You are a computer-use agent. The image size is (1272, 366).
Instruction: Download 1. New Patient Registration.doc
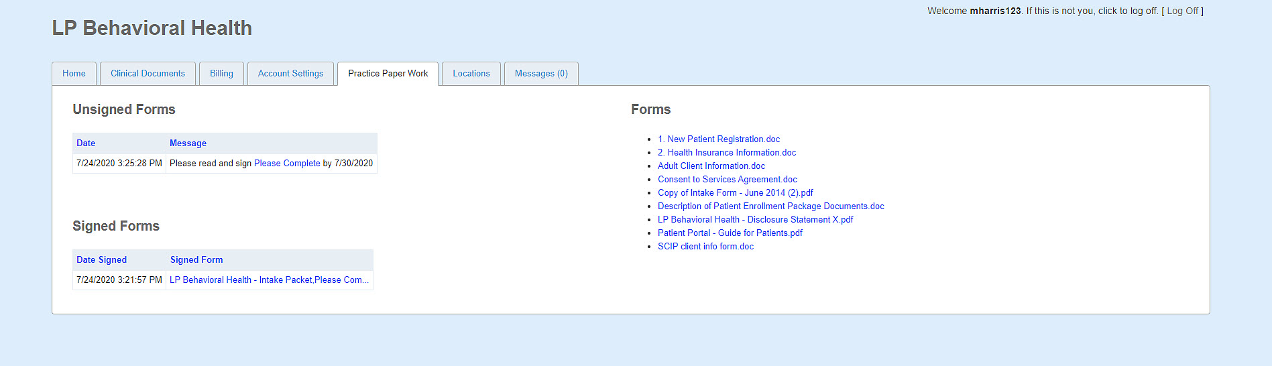click(719, 139)
